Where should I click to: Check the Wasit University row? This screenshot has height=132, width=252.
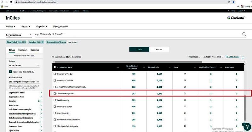click(x=54, y=100)
